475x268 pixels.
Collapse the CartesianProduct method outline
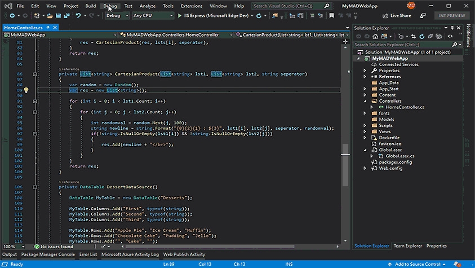(x=34, y=74)
